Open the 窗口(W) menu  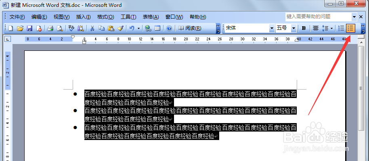pyautogui.click(x=174, y=17)
